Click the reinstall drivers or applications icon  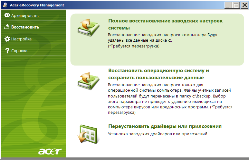pos(89,134)
